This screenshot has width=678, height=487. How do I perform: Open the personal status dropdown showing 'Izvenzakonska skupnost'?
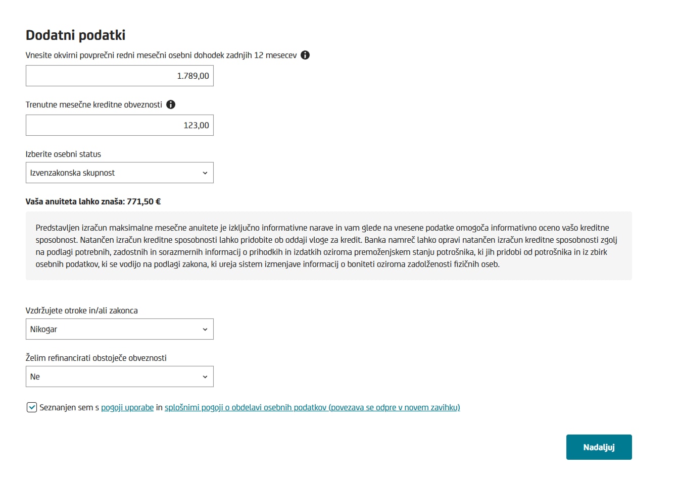(x=120, y=173)
